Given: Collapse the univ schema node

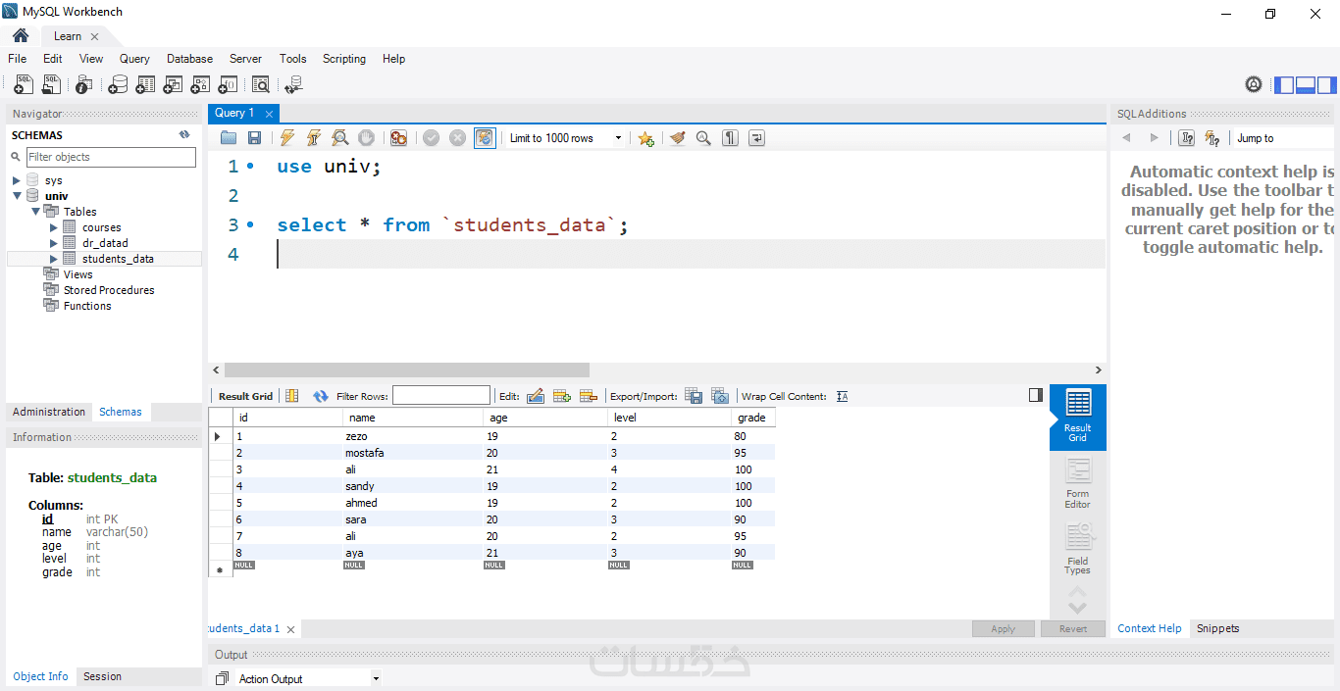Looking at the screenshot, I should 17,196.
